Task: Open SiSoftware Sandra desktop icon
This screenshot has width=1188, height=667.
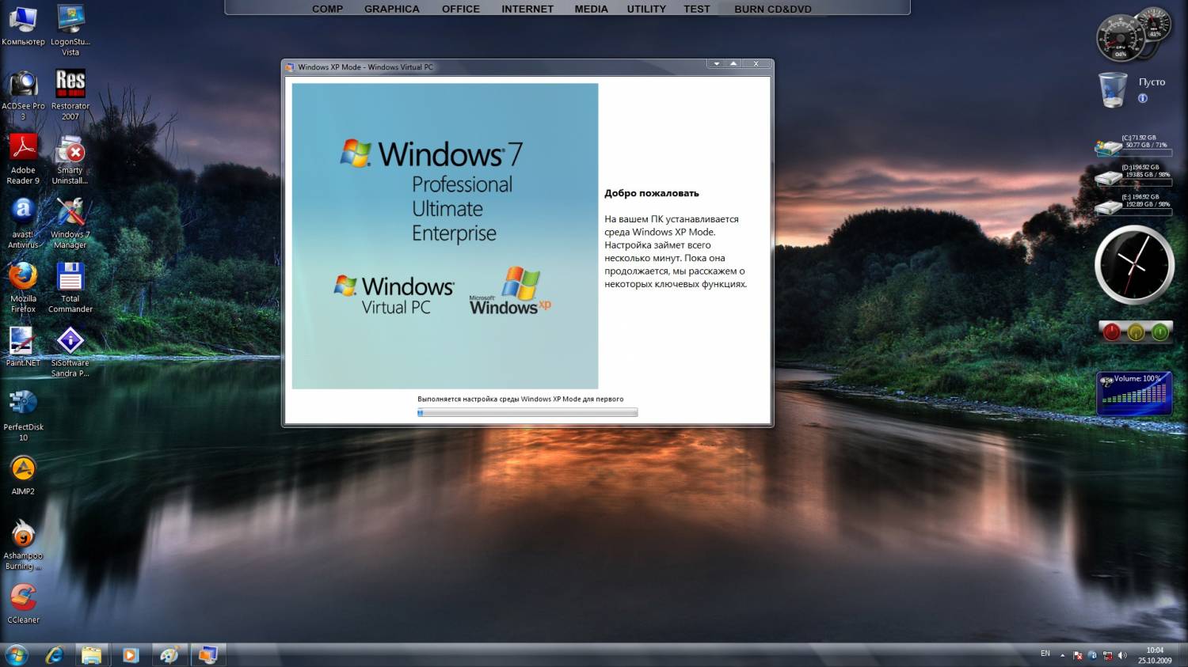Action: coord(70,351)
